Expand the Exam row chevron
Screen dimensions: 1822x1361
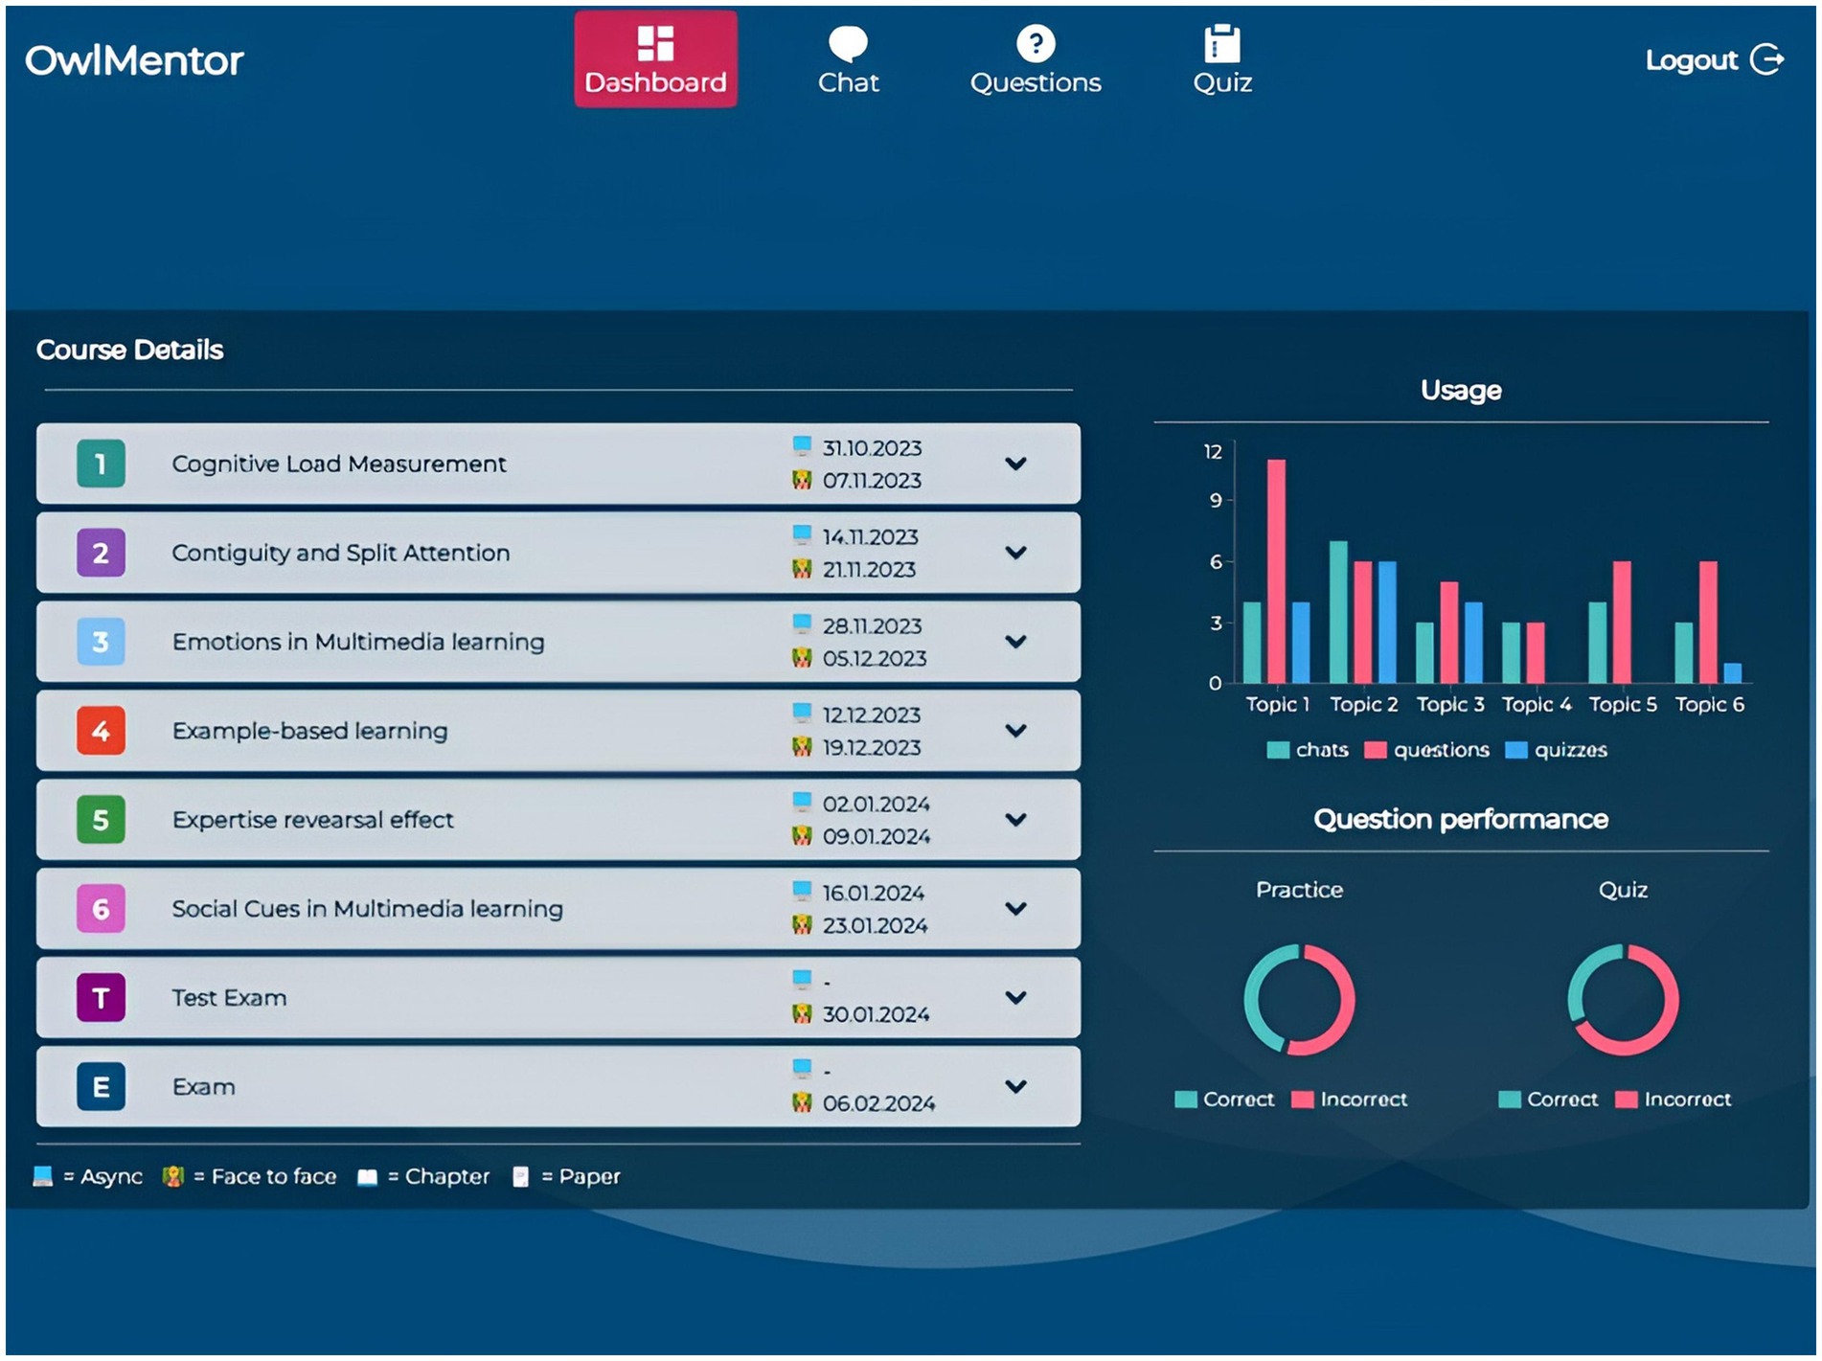[1015, 1086]
